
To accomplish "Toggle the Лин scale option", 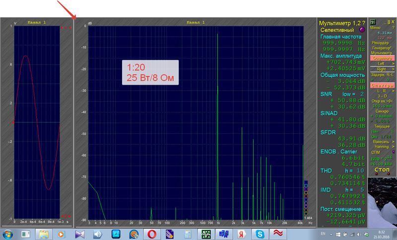I will coord(382,131).
